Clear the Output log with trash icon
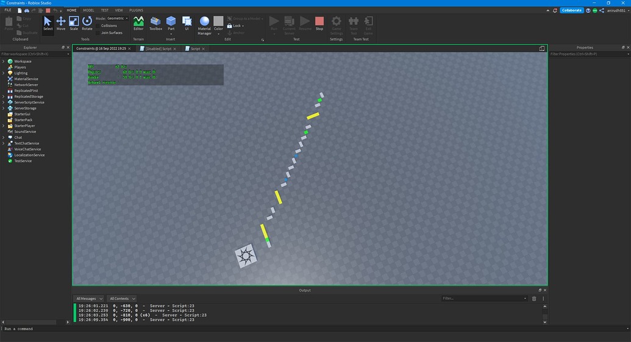This screenshot has width=631, height=342. pos(534,299)
